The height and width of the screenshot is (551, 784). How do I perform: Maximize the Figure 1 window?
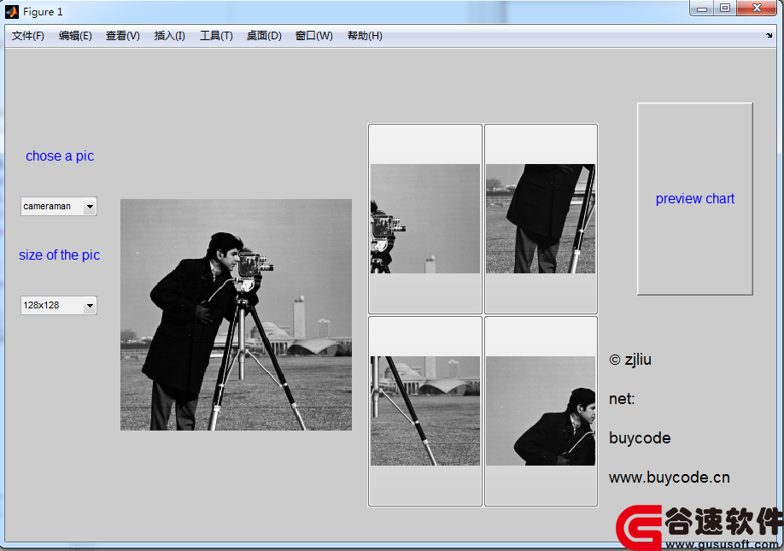pyautogui.click(x=725, y=9)
